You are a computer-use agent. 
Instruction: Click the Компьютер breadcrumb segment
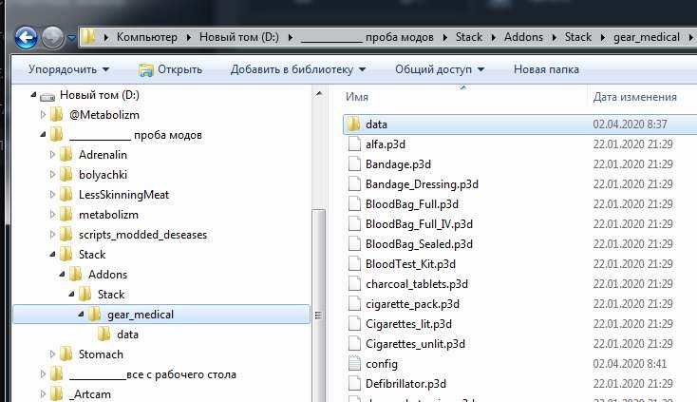pyautogui.click(x=146, y=37)
